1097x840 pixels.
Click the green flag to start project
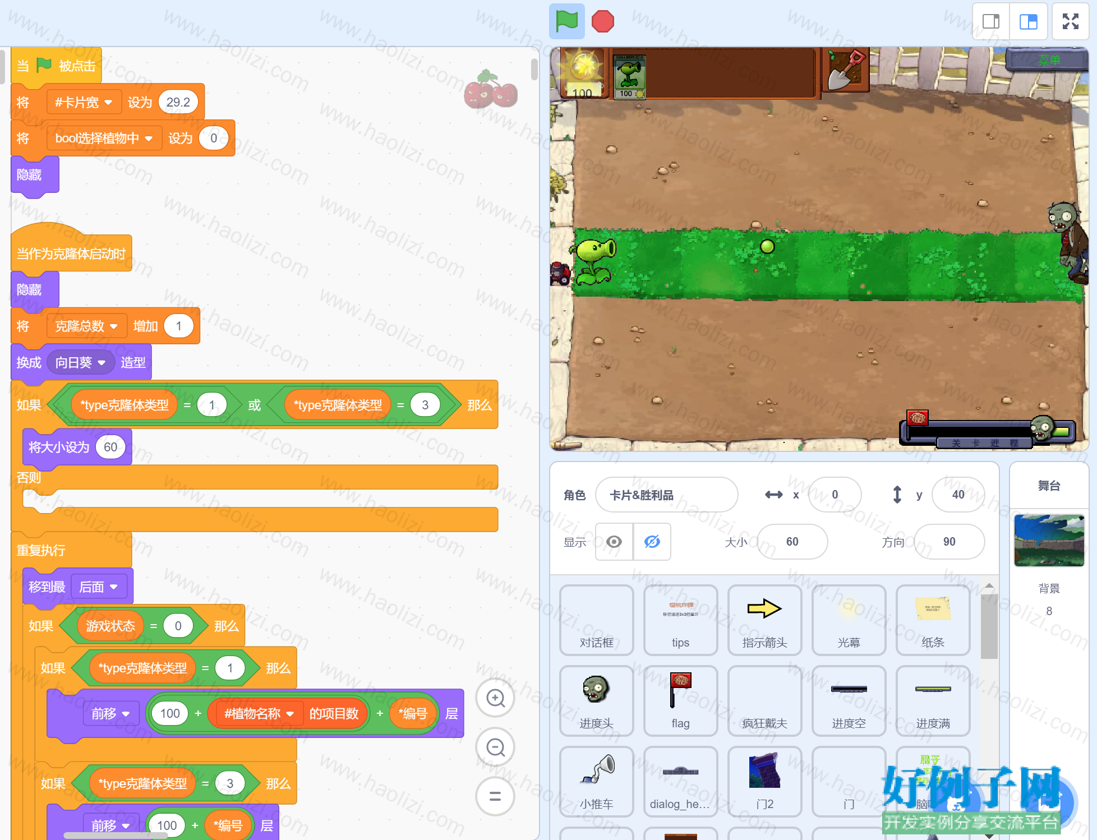pos(566,21)
